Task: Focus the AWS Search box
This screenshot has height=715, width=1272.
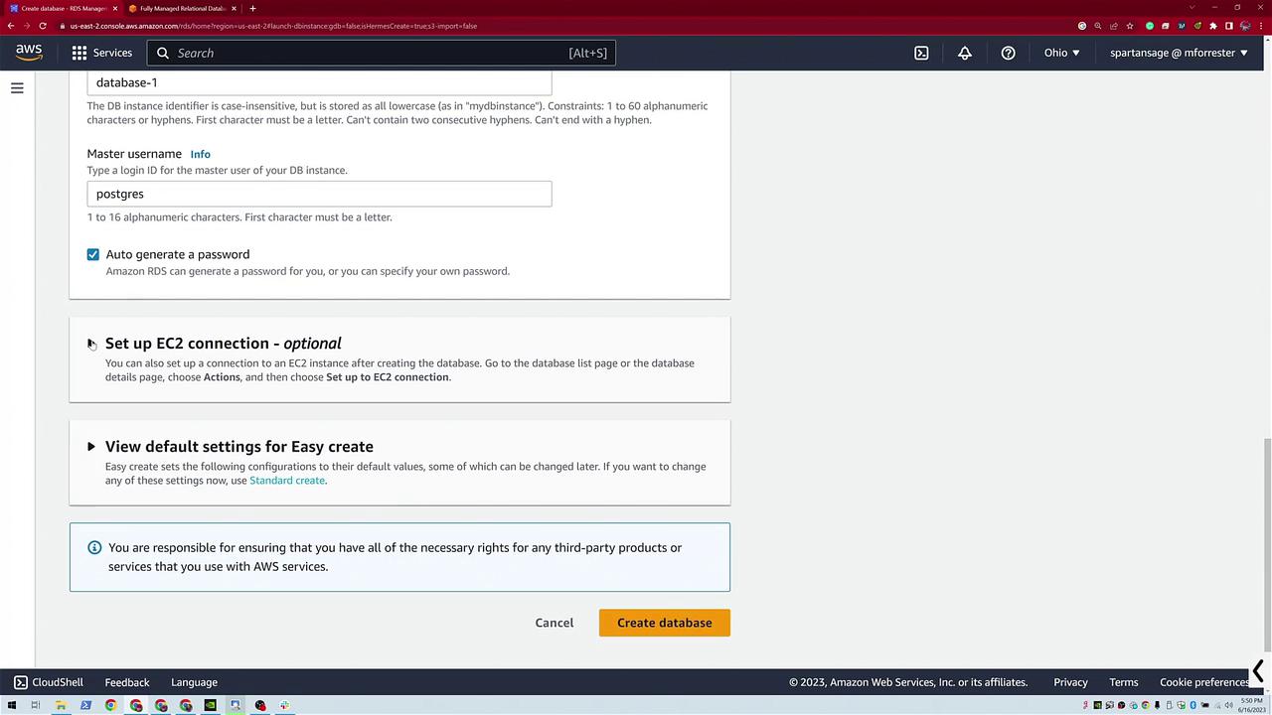Action: coord(382,53)
